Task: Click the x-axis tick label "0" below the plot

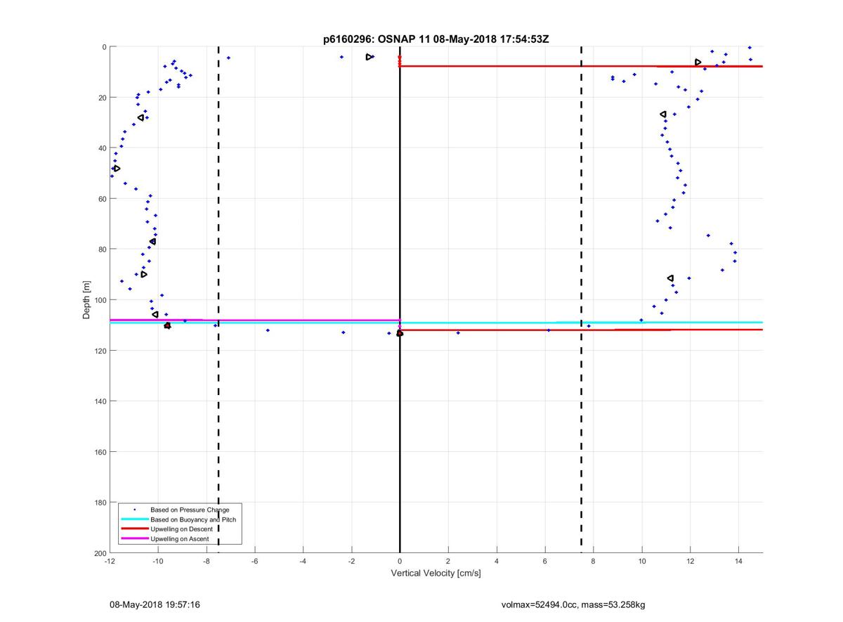Action: pyautogui.click(x=400, y=561)
